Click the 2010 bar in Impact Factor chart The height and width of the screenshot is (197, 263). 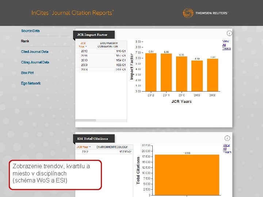point(182,74)
